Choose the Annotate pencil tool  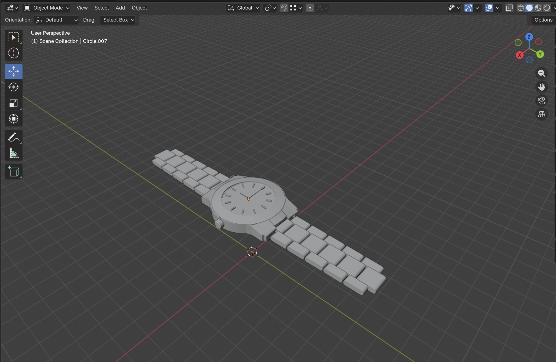coord(14,137)
